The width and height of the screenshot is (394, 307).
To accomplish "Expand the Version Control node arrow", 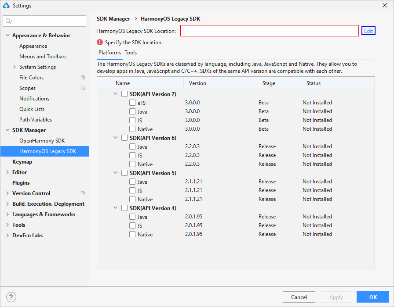I will 7,193.
